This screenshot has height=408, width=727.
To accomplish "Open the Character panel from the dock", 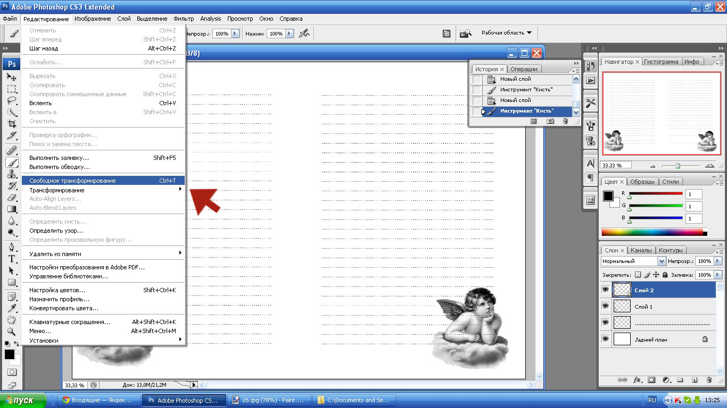I will coord(590,164).
